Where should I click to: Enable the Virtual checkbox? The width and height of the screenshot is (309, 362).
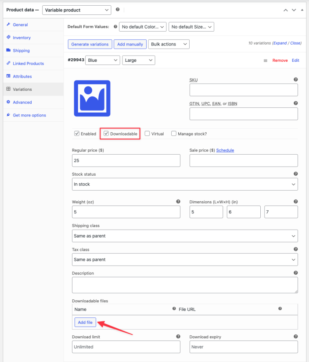click(147, 134)
